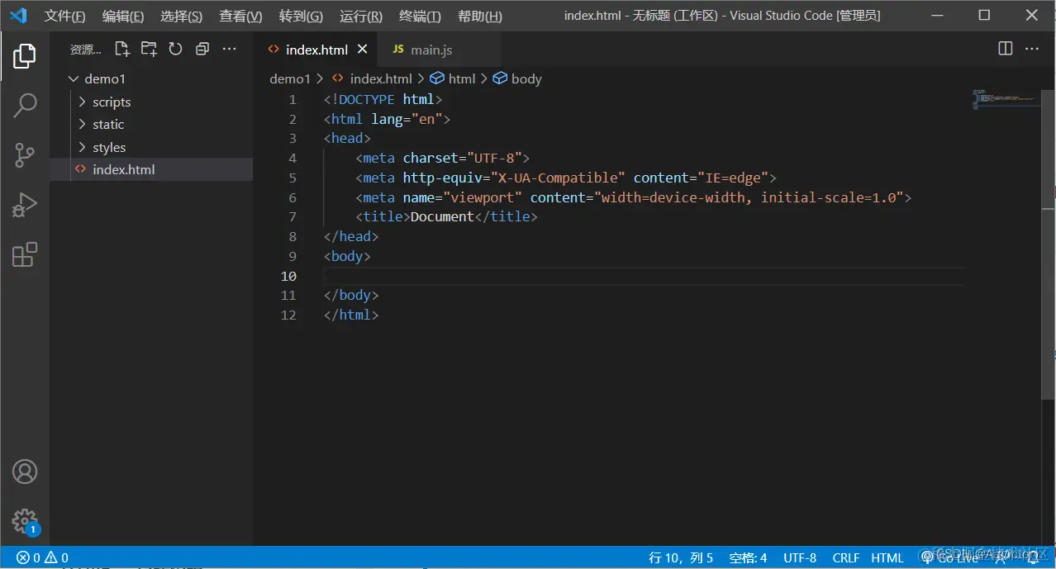Viewport: 1056px width, 569px height.
Task: Open the Run and Debug view
Action: (x=25, y=205)
